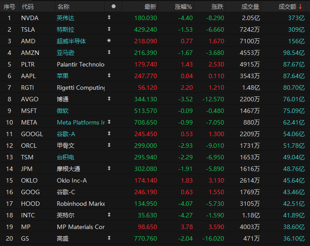Select the OKLO ticker code
Viewport: 310px width, 246px height.
click(x=29, y=181)
